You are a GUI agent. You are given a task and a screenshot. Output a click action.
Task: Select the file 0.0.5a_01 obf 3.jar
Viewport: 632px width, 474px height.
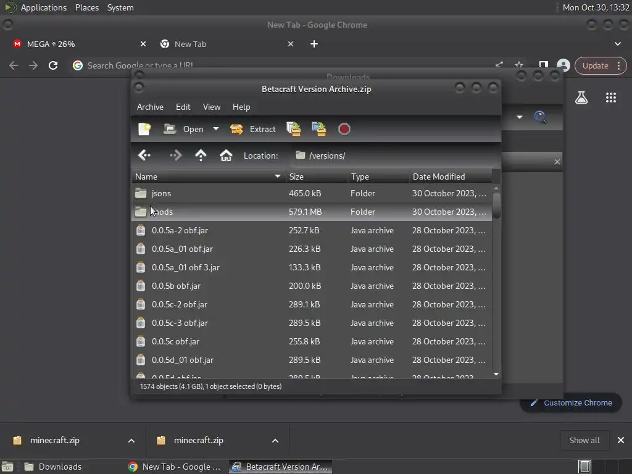coord(312,268)
